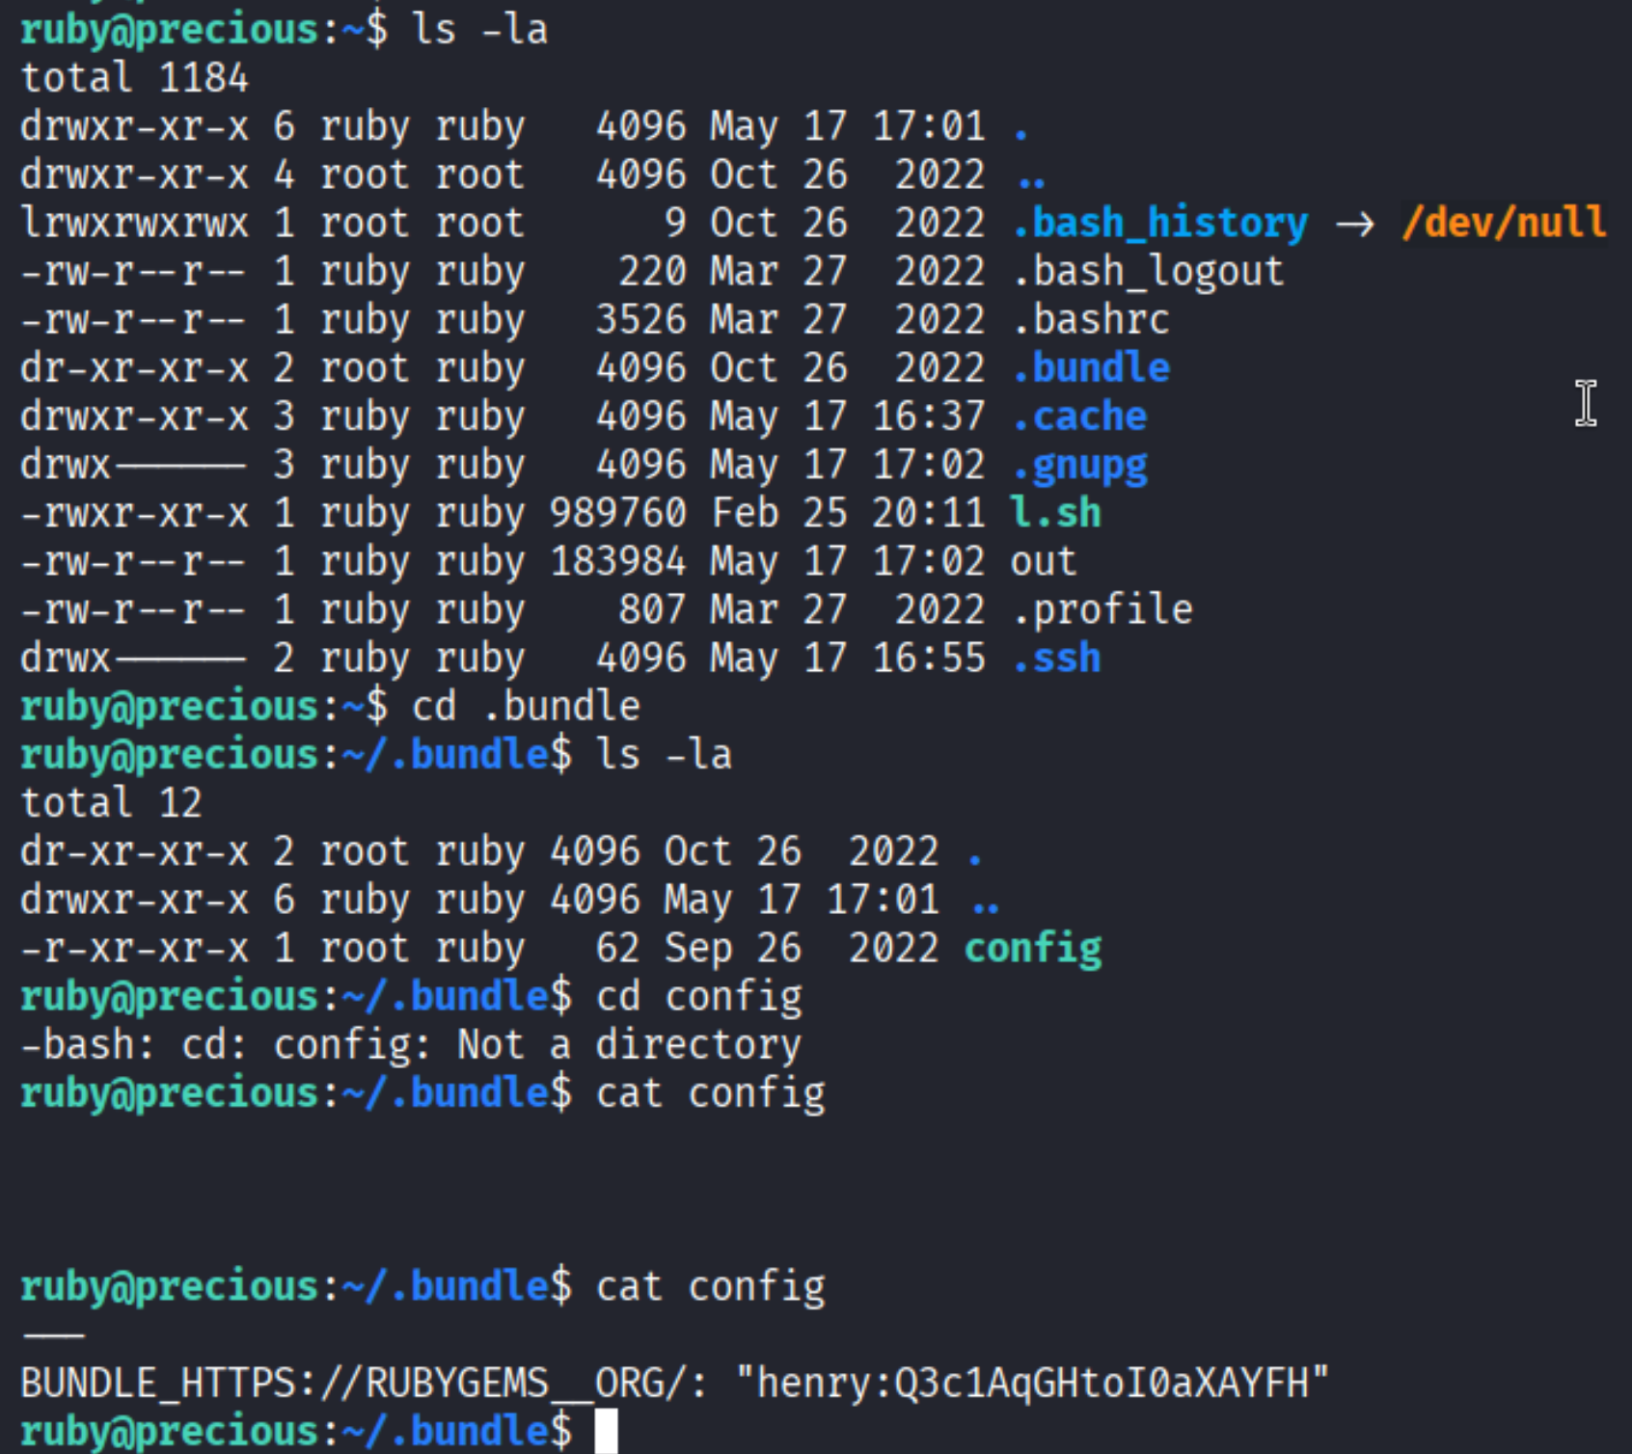
Task: Click the /dev/null link target
Action: (1505, 223)
